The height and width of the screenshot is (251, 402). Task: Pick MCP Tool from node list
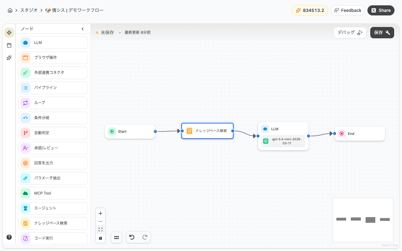tap(53, 193)
